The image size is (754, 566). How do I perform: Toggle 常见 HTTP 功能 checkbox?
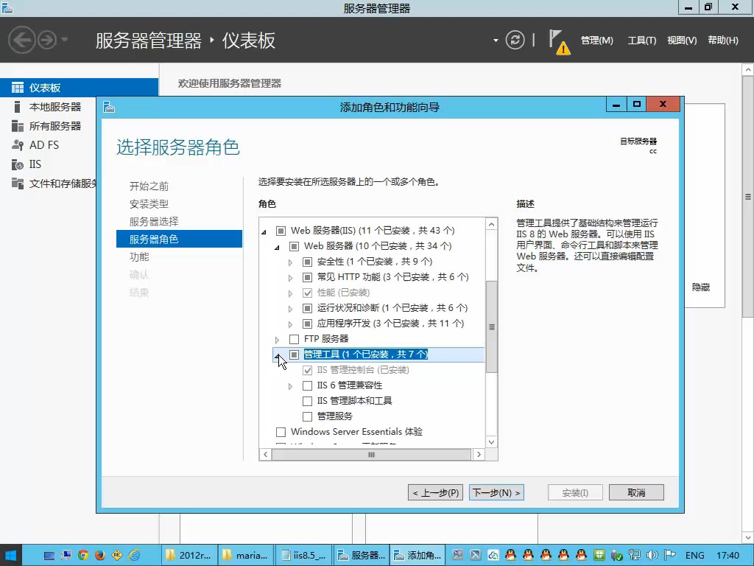pos(307,277)
